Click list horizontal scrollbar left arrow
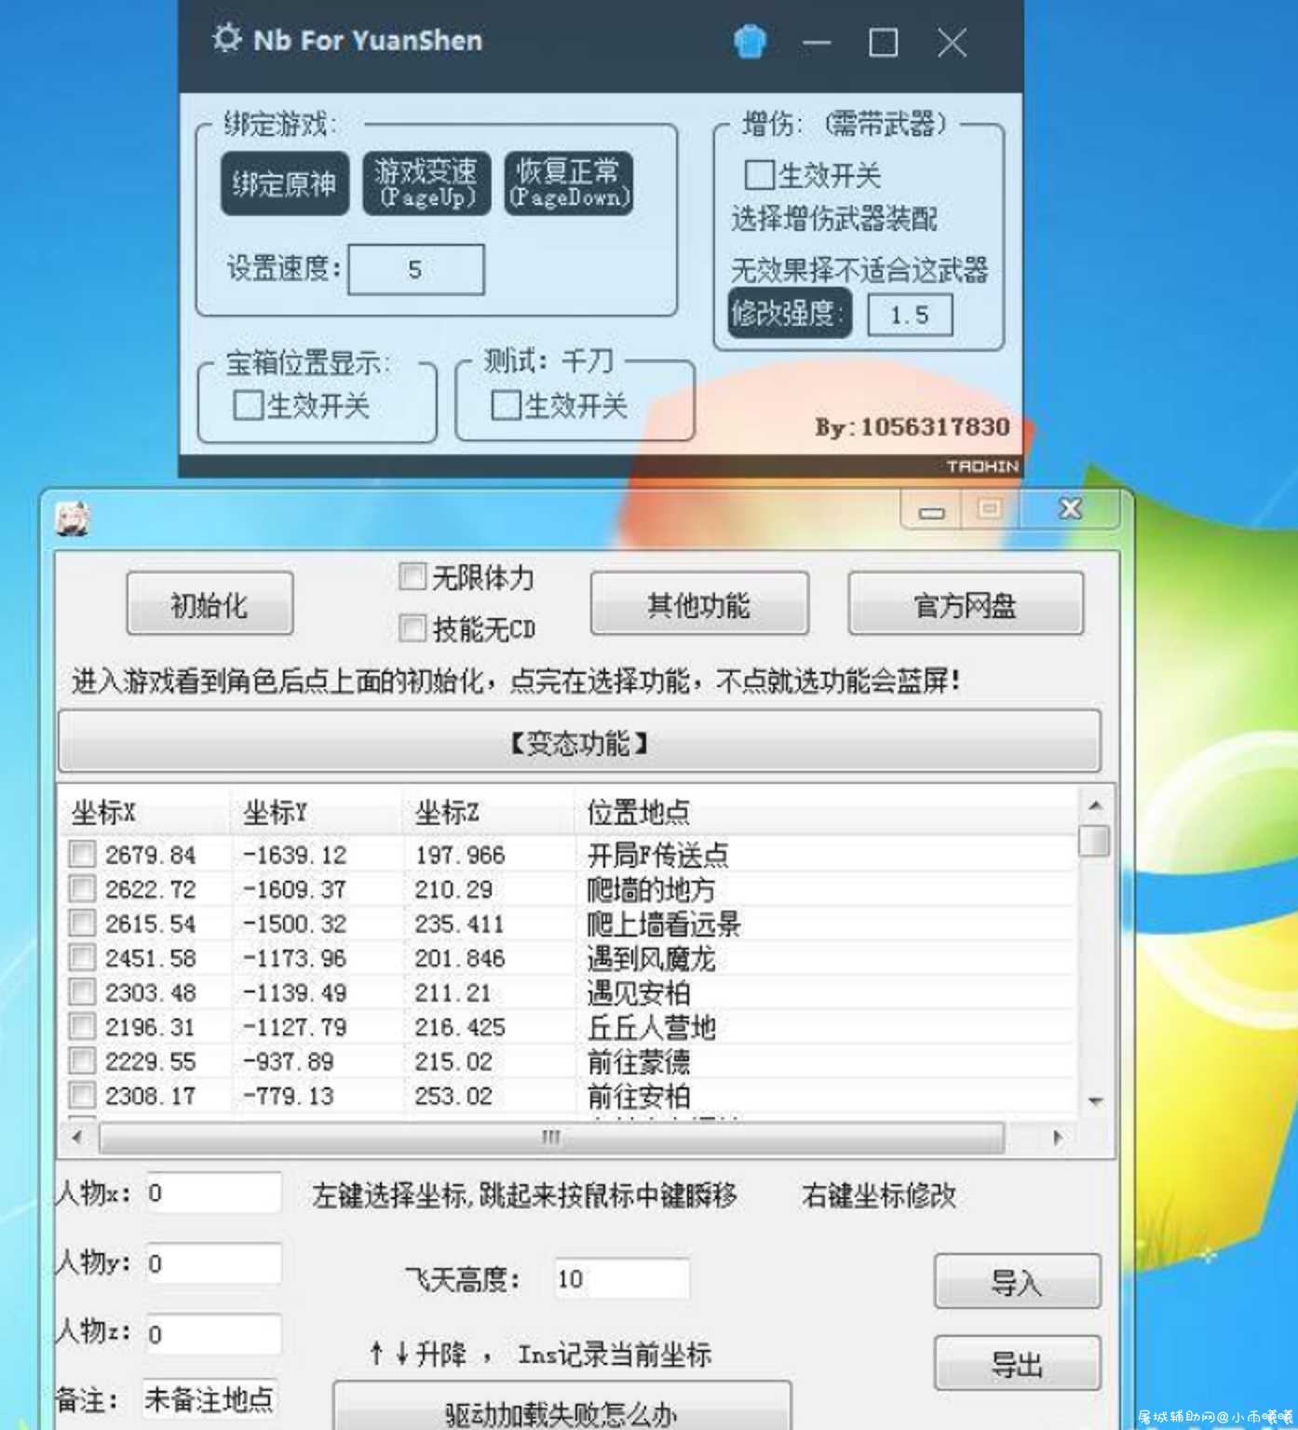 pos(77,1137)
